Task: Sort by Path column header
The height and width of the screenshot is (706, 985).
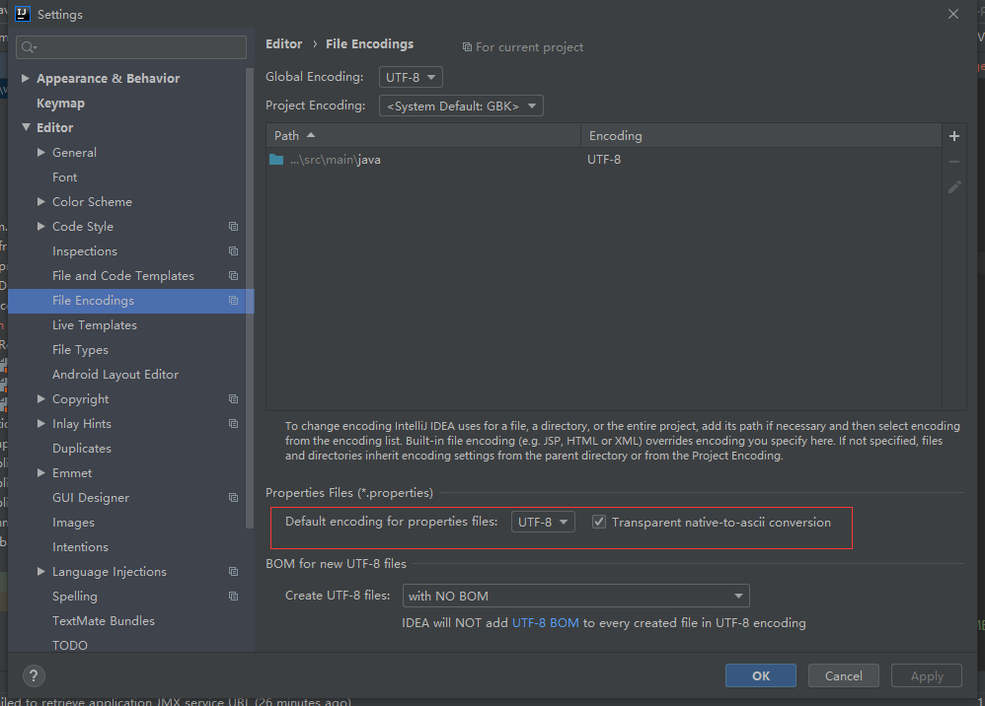Action: click(x=422, y=135)
